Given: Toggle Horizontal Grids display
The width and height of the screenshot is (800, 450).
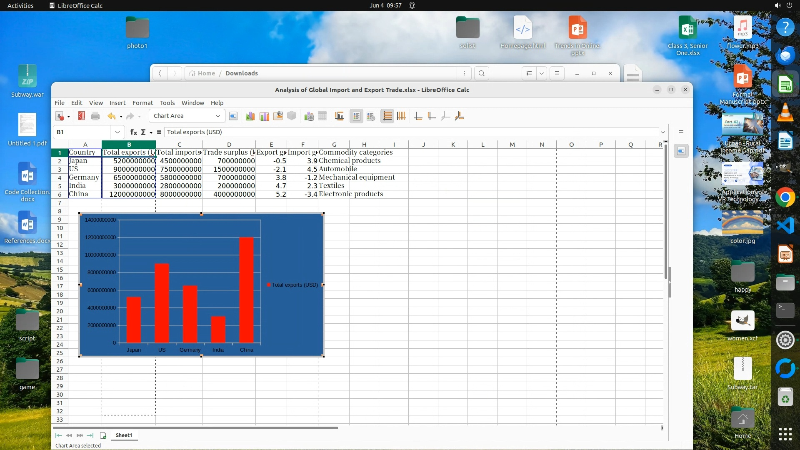Looking at the screenshot, I should click(387, 116).
